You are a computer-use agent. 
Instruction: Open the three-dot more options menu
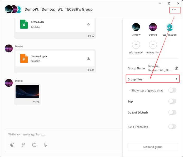pyautogui.click(x=174, y=9)
